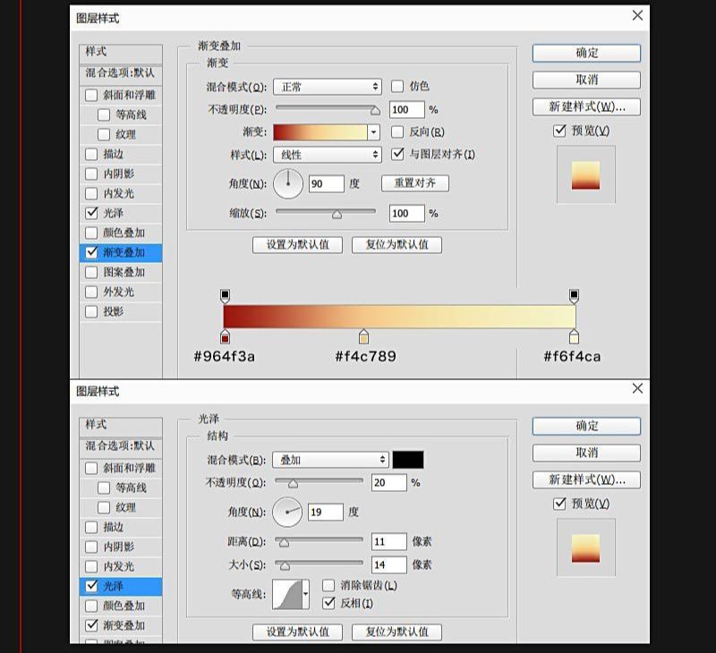
Task: Select 外发光 in the upper dialog style list
Action: coord(121,292)
